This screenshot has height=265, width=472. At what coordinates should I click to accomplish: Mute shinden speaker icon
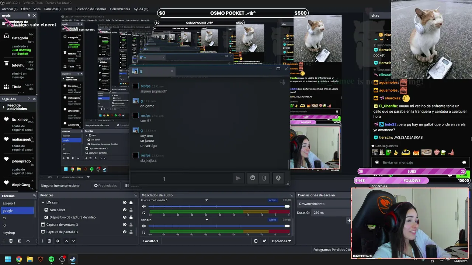click(144, 226)
